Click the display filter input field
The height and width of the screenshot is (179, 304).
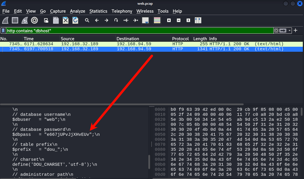coord(138,31)
